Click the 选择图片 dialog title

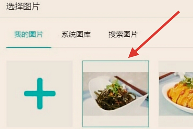coord(23,6)
